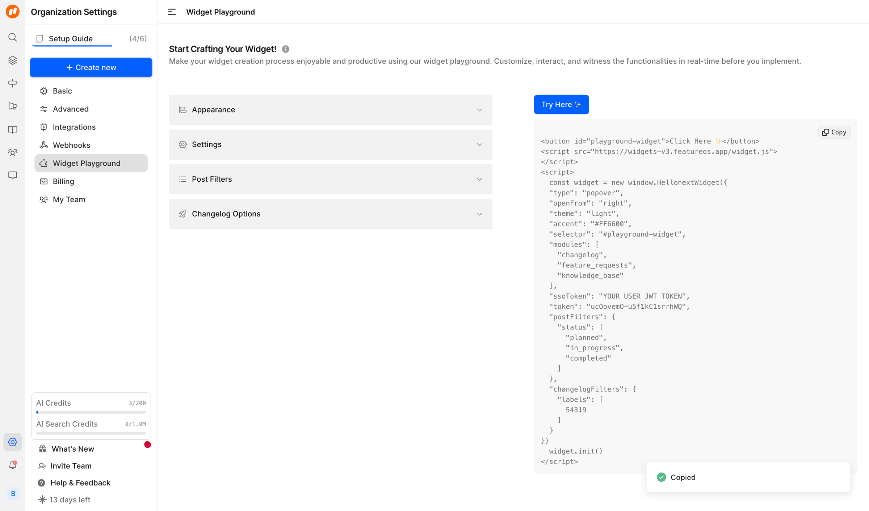Open the Post Filters accordion panel

pyautogui.click(x=331, y=179)
